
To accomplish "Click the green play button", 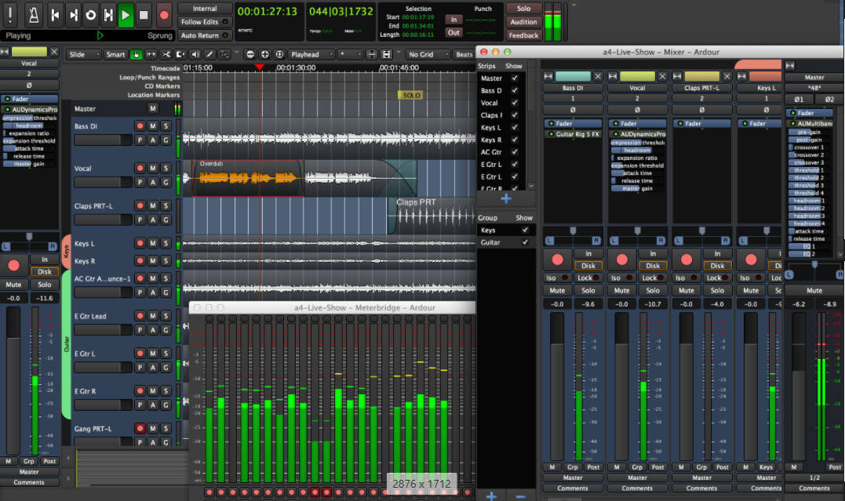I will coord(126,15).
